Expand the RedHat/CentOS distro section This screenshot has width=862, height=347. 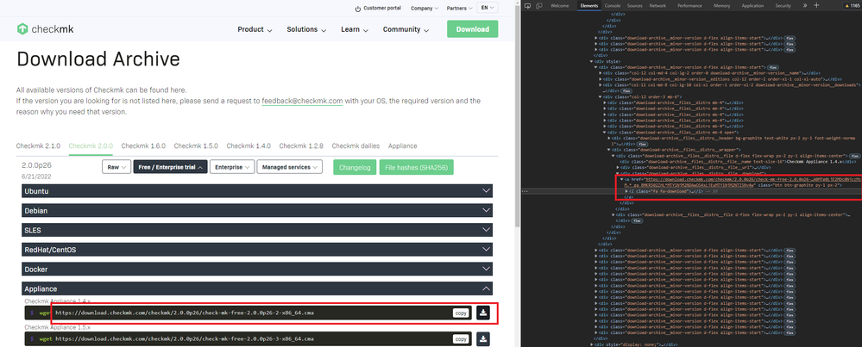click(257, 250)
